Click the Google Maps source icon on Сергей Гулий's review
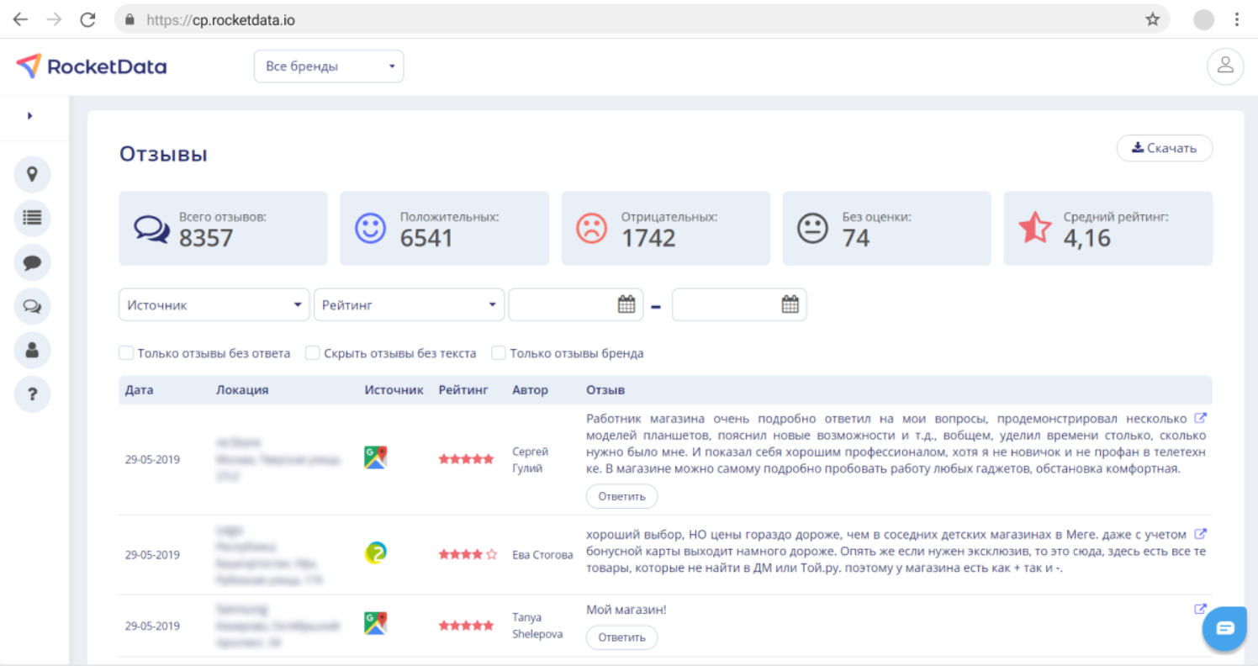The width and height of the screenshot is (1258, 666). click(375, 457)
